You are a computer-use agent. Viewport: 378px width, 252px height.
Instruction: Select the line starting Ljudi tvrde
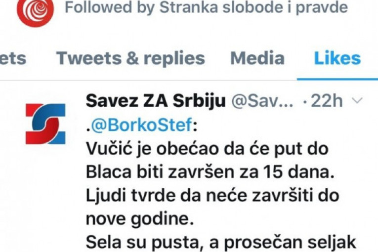click(x=212, y=196)
